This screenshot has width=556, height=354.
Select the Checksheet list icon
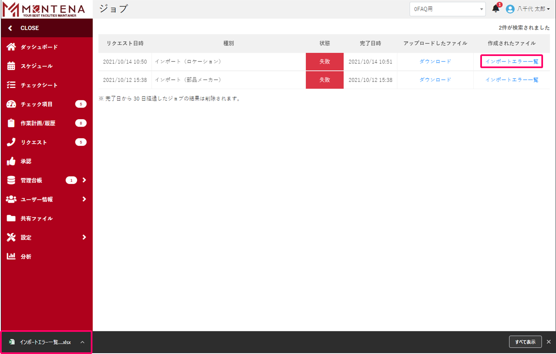(11, 85)
